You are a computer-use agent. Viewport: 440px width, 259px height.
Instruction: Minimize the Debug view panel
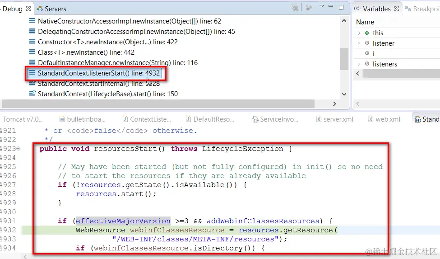pyautogui.click(x=331, y=6)
